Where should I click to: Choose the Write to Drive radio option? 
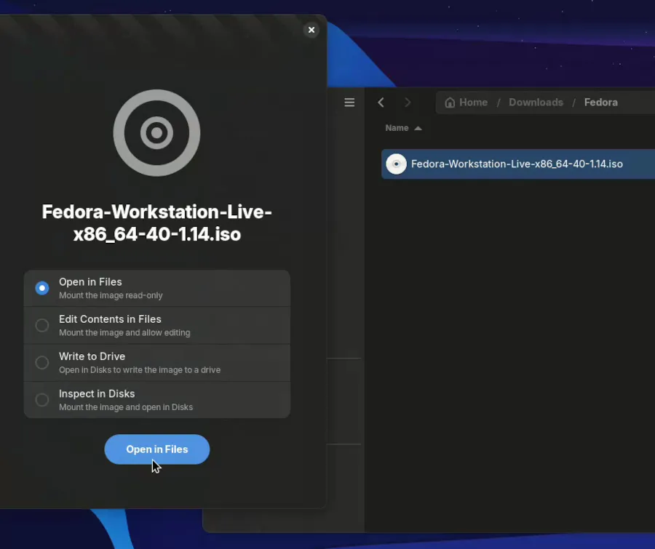(41, 362)
